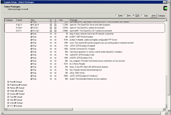171x115 pixels.
Task: Click the current version 4.3p2-3 cell
Action: coord(19,25)
